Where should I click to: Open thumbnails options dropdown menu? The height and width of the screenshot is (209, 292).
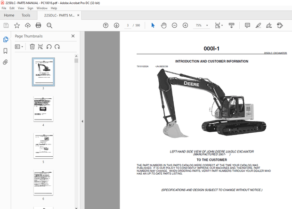point(19,47)
